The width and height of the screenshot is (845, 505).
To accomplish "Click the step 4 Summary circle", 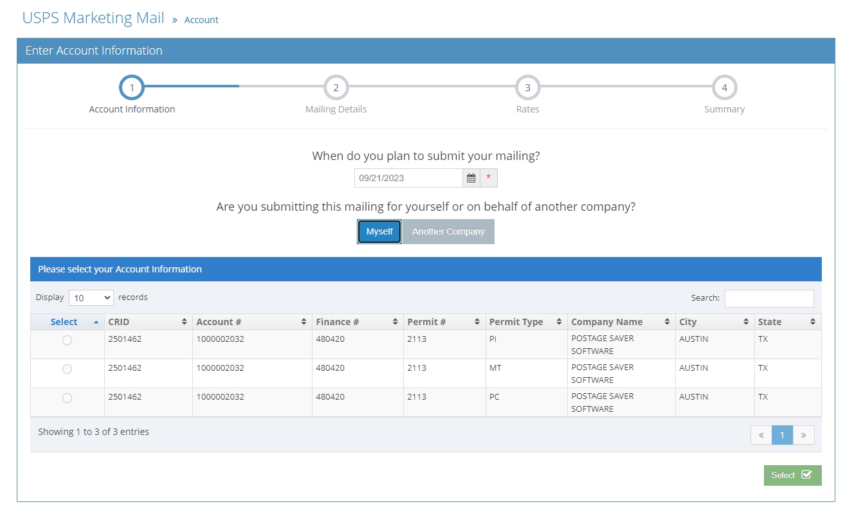I will point(724,87).
